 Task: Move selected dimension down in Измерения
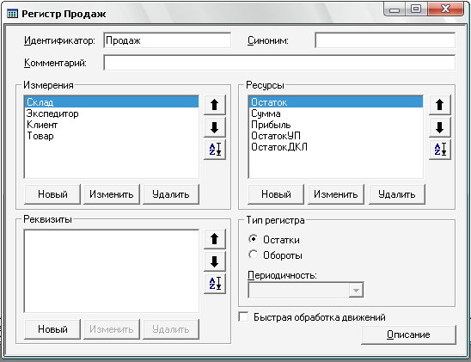pyautogui.click(x=215, y=127)
